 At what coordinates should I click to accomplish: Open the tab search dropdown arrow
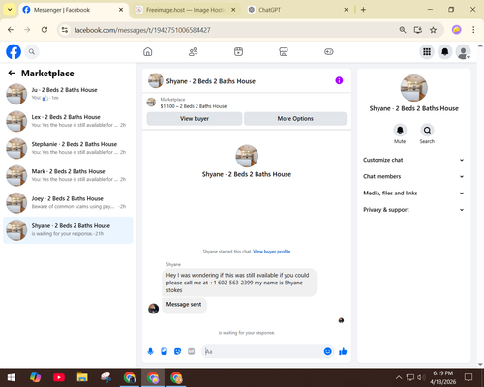(x=10, y=10)
